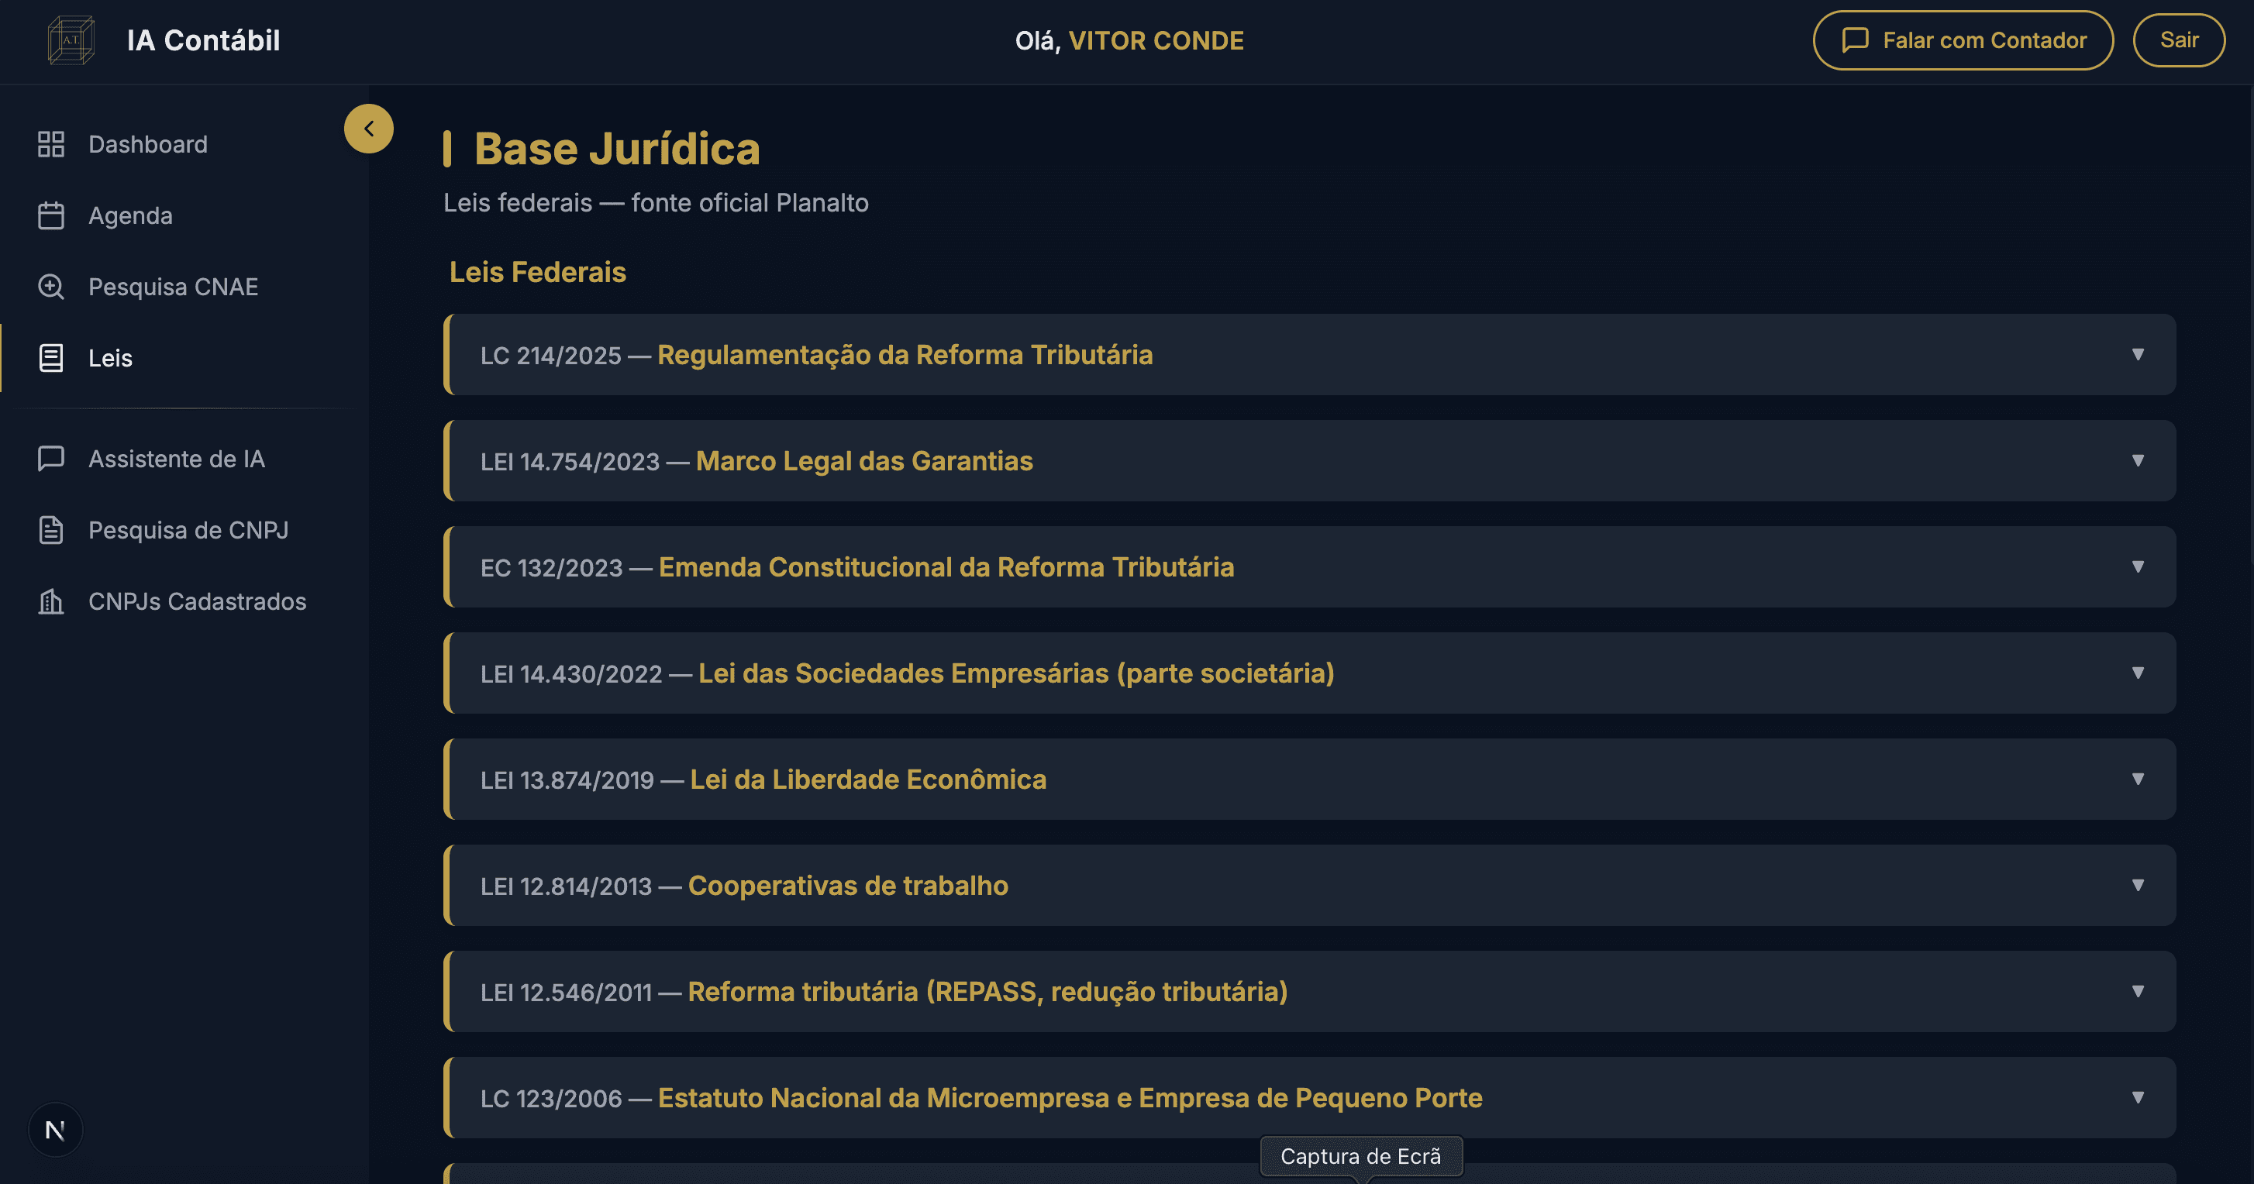Screen dimensions: 2254x1184
Task: Open the Agenda menu entry
Action: (129, 216)
